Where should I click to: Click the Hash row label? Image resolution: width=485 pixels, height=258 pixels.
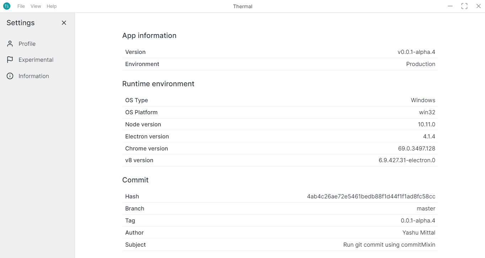[132, 196]
